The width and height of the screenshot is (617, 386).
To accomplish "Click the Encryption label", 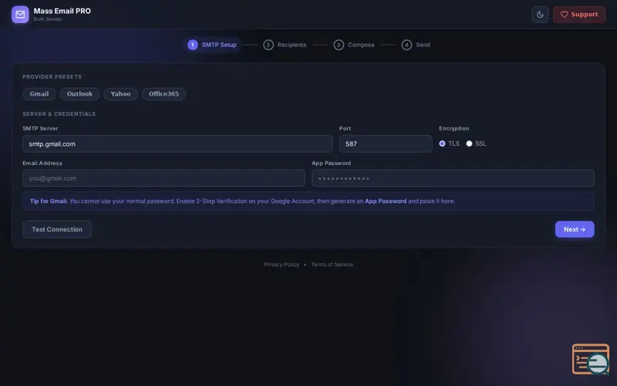I will 453,128.
